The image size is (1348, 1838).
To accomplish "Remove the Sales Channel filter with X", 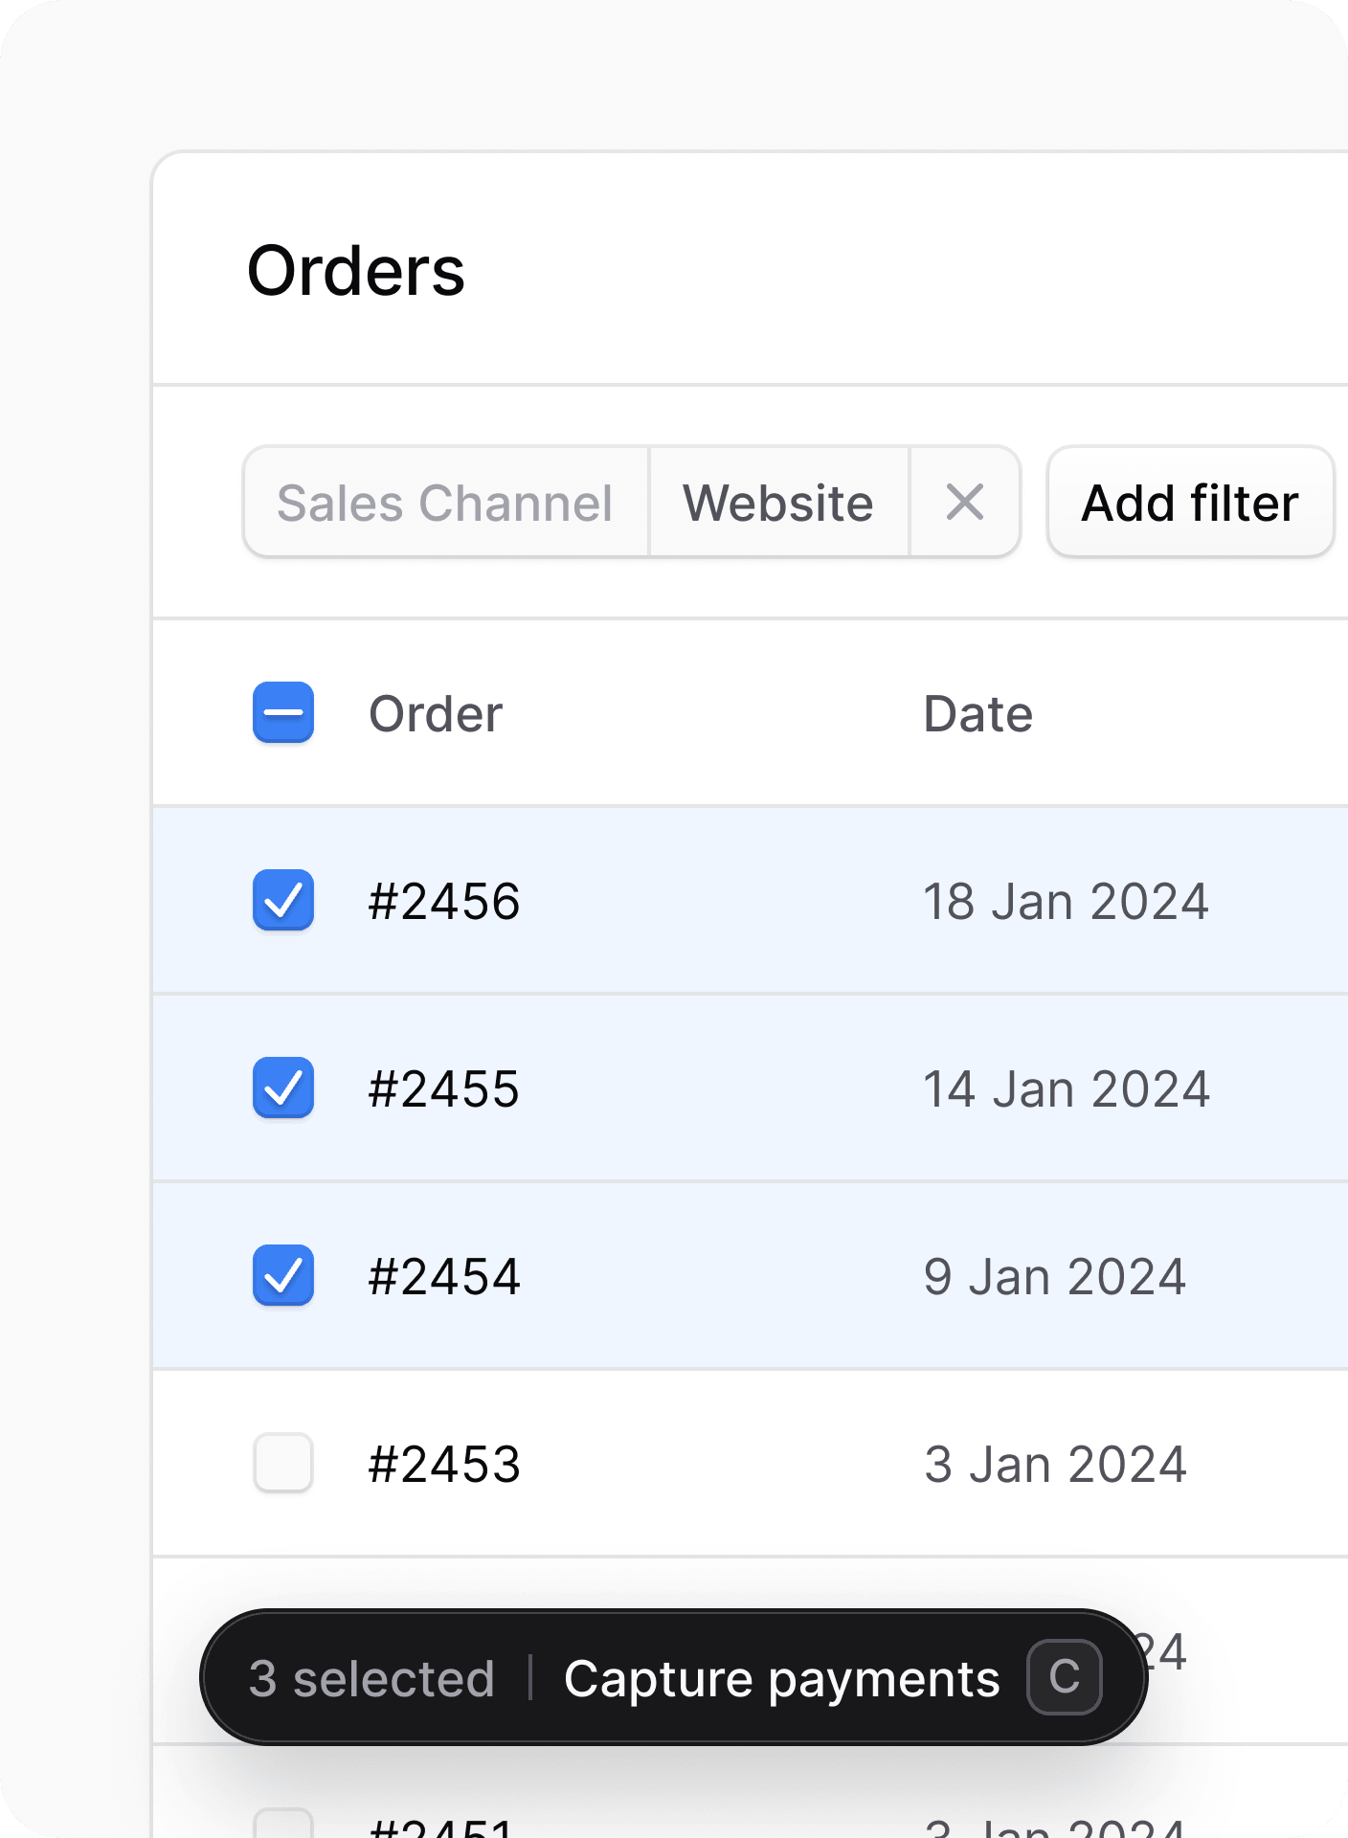I will coord(964,503).
